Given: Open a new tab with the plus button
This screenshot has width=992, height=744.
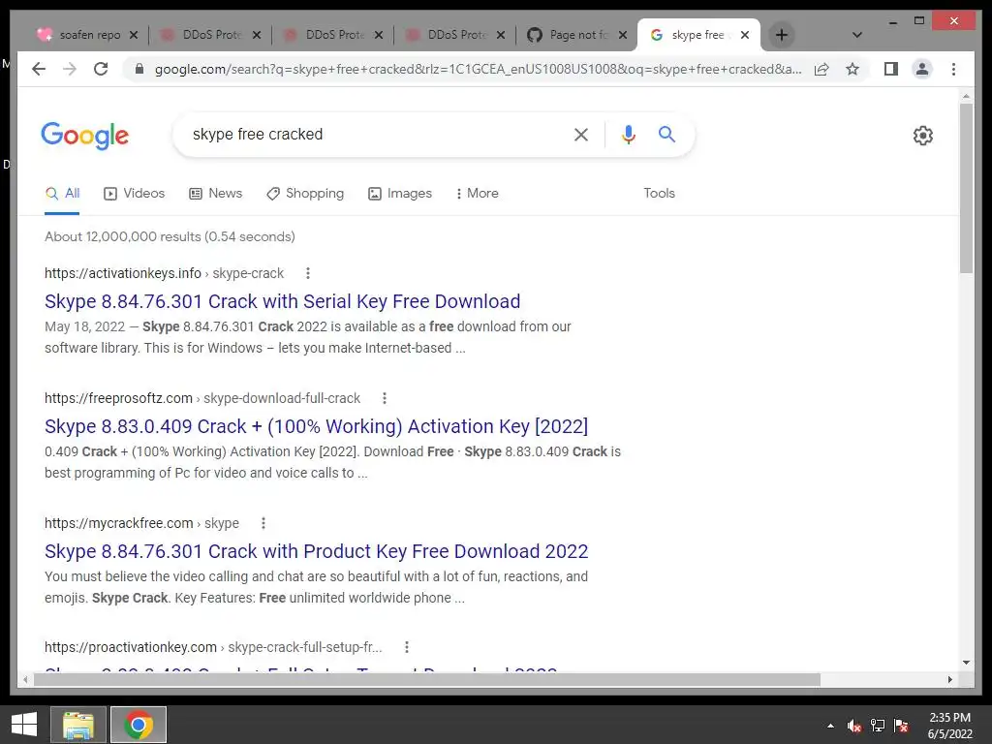Looking at the screenshot, I should coord(782,35).
